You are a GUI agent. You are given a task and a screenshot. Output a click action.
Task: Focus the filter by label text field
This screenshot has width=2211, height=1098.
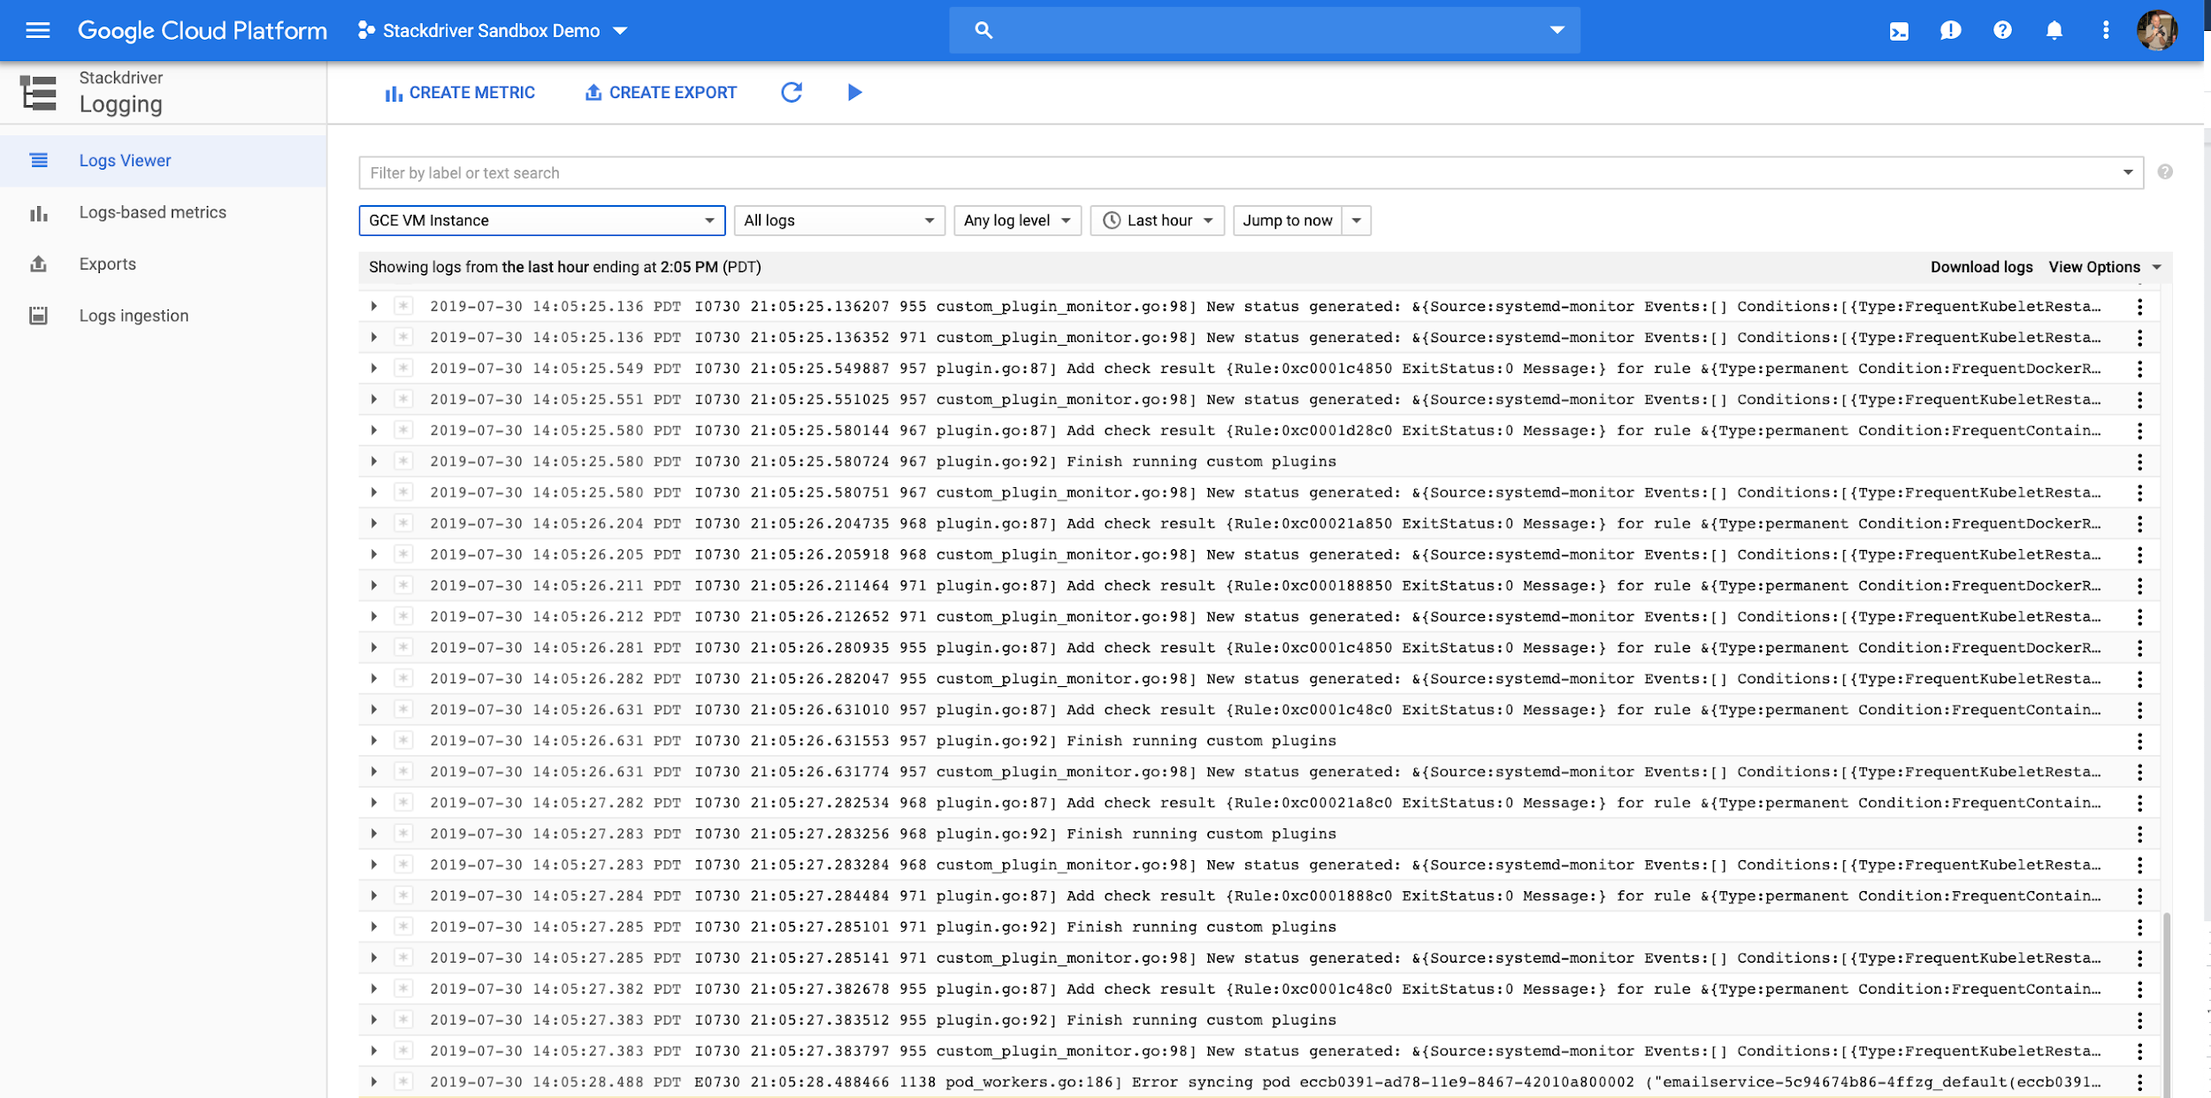pos(1238,172)
